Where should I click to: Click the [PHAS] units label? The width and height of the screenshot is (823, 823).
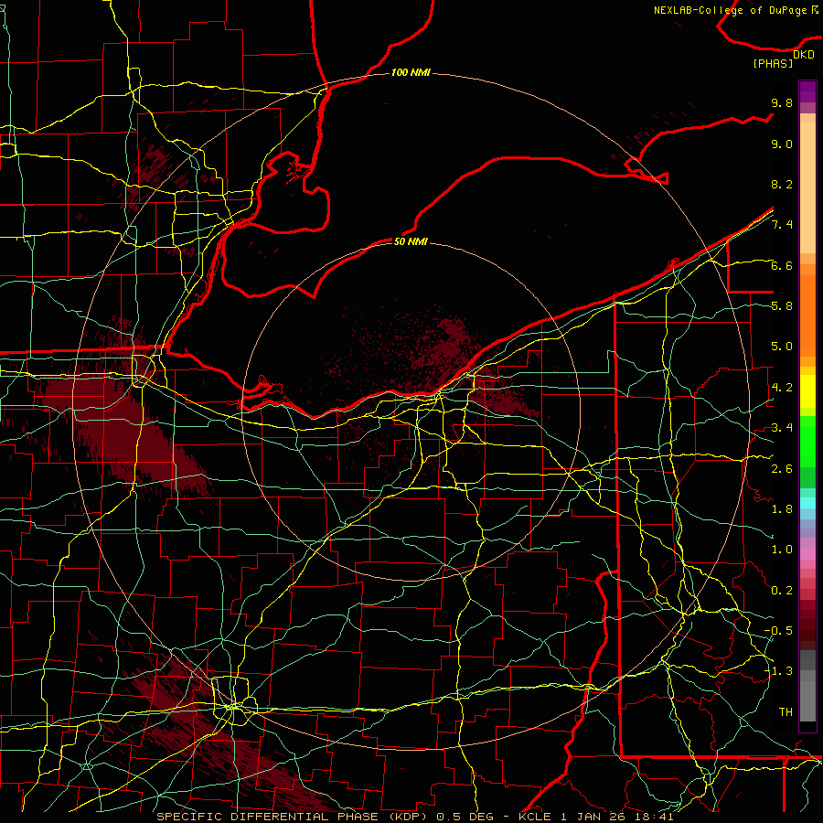pos(773,63)
